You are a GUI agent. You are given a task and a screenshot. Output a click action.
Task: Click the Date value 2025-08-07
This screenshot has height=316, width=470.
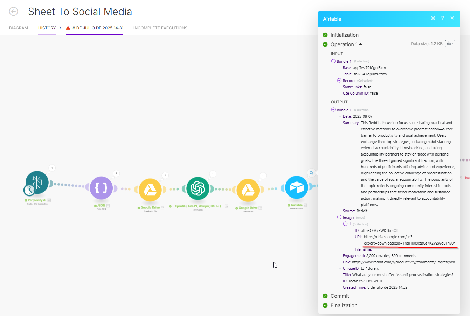coord(363,116)
